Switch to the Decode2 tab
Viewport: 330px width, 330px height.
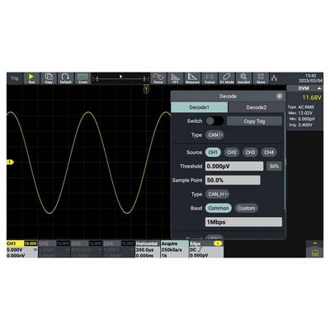(x=257, y=107)
